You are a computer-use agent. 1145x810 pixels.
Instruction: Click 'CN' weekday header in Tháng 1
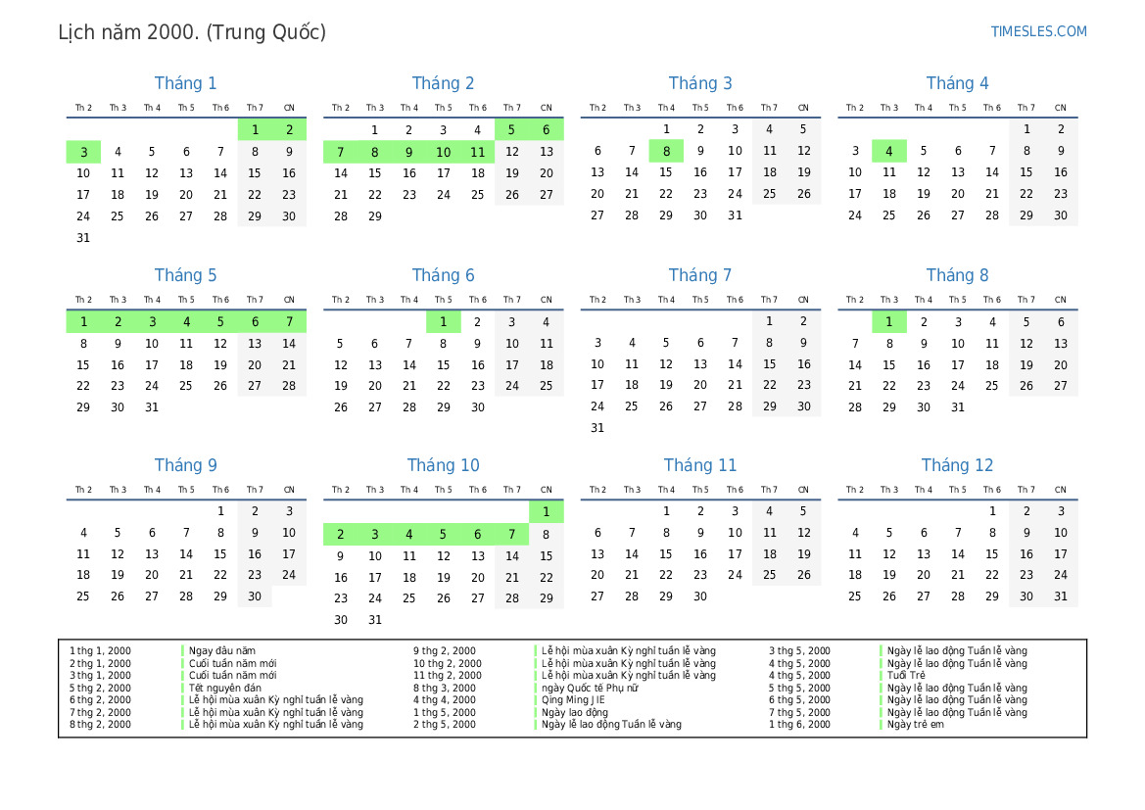click(x=289, y=108)
